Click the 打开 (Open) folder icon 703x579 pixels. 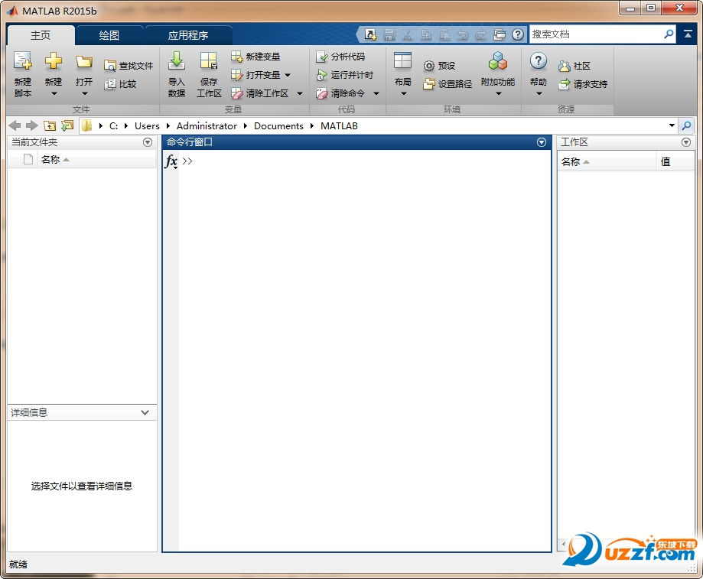point(84,61)
